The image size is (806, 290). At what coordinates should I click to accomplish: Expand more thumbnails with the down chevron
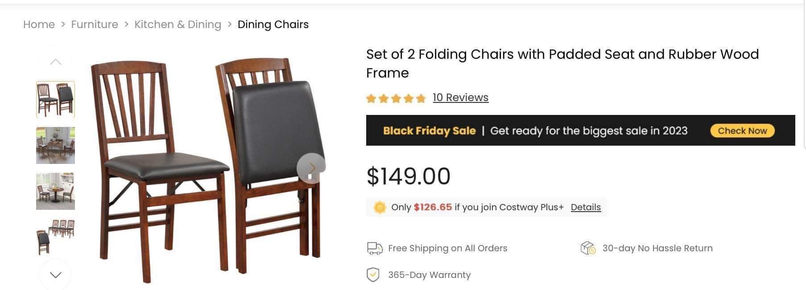[x=55, y=274]
